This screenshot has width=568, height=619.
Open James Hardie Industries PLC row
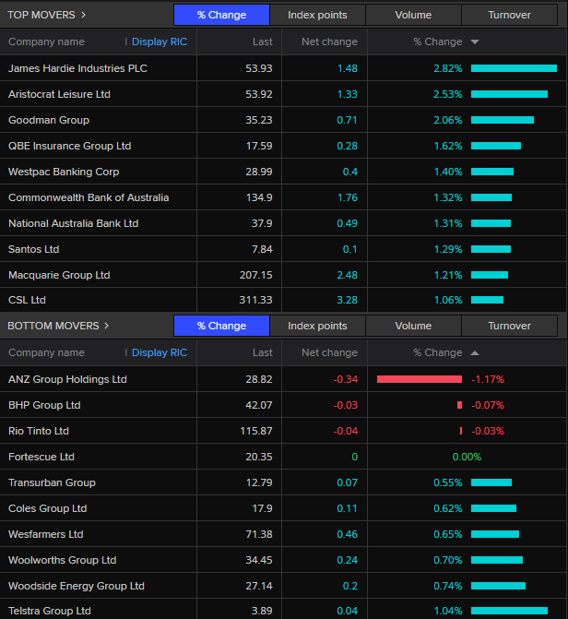pos(77,68)
